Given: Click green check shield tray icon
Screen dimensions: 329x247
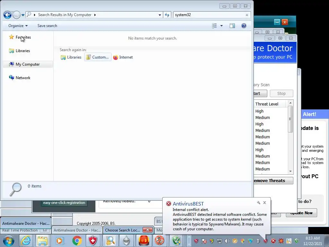Looking at the screenshot, I should point(296,241).
